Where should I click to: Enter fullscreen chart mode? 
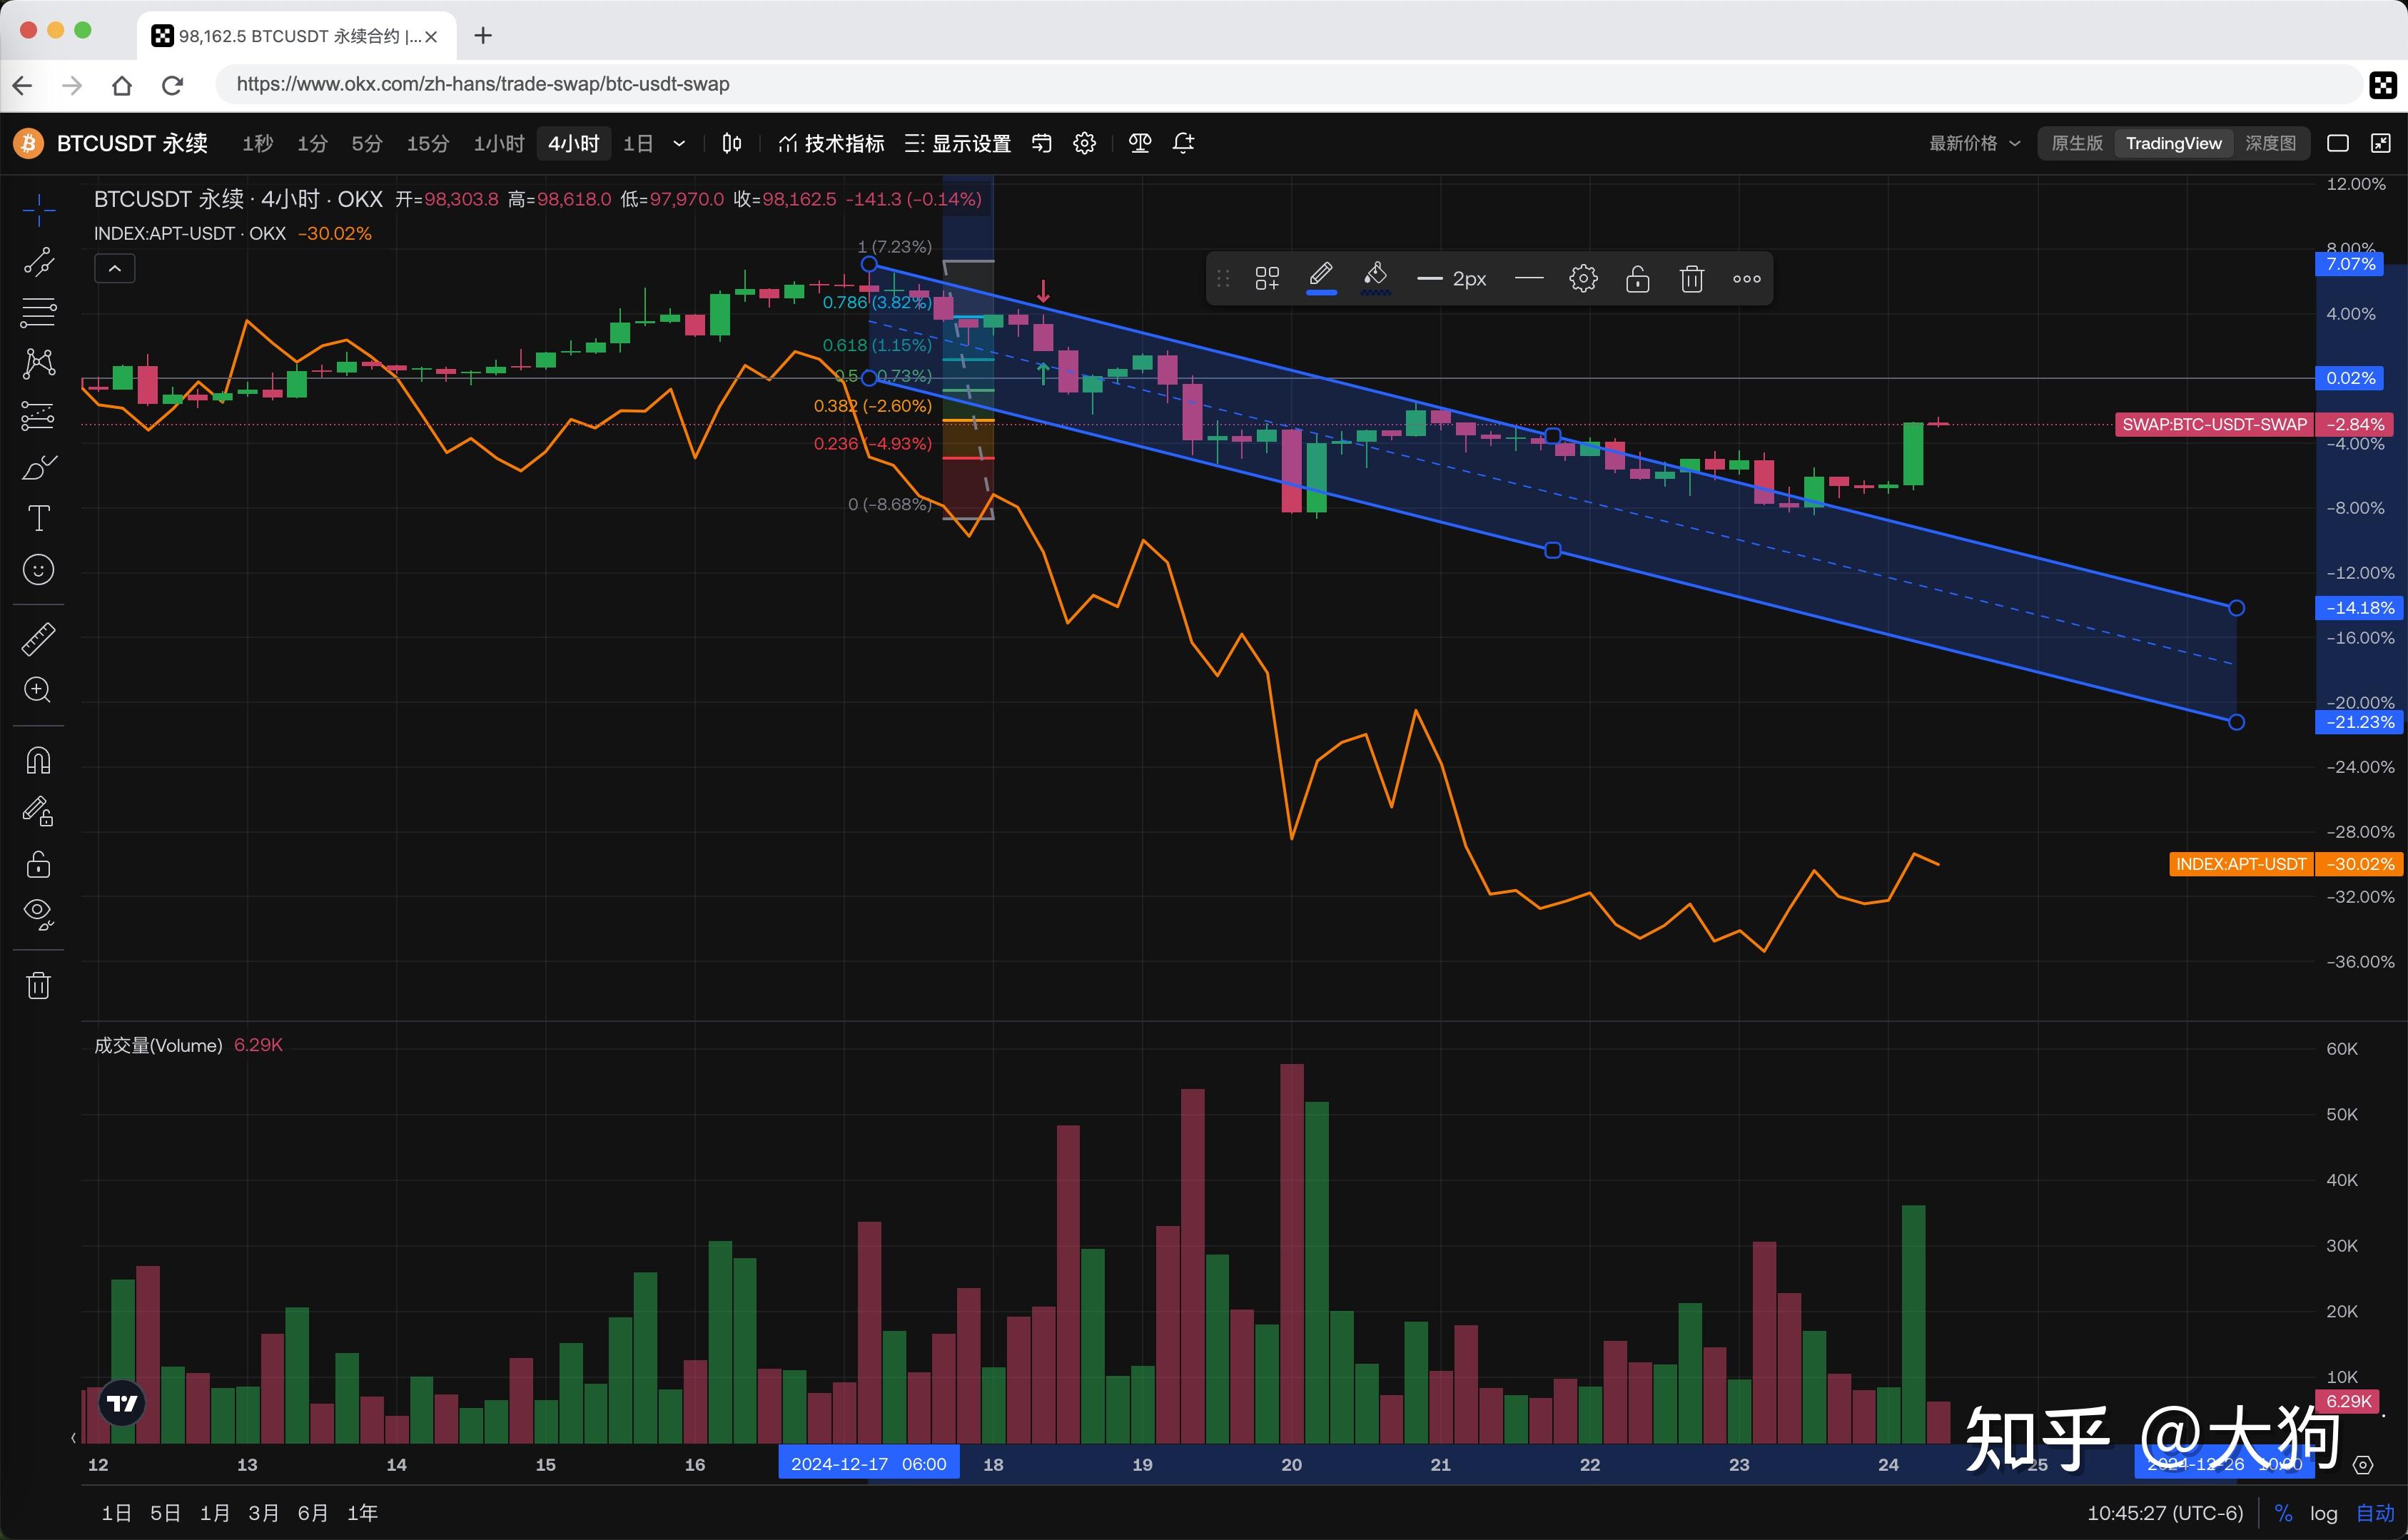2381,143
